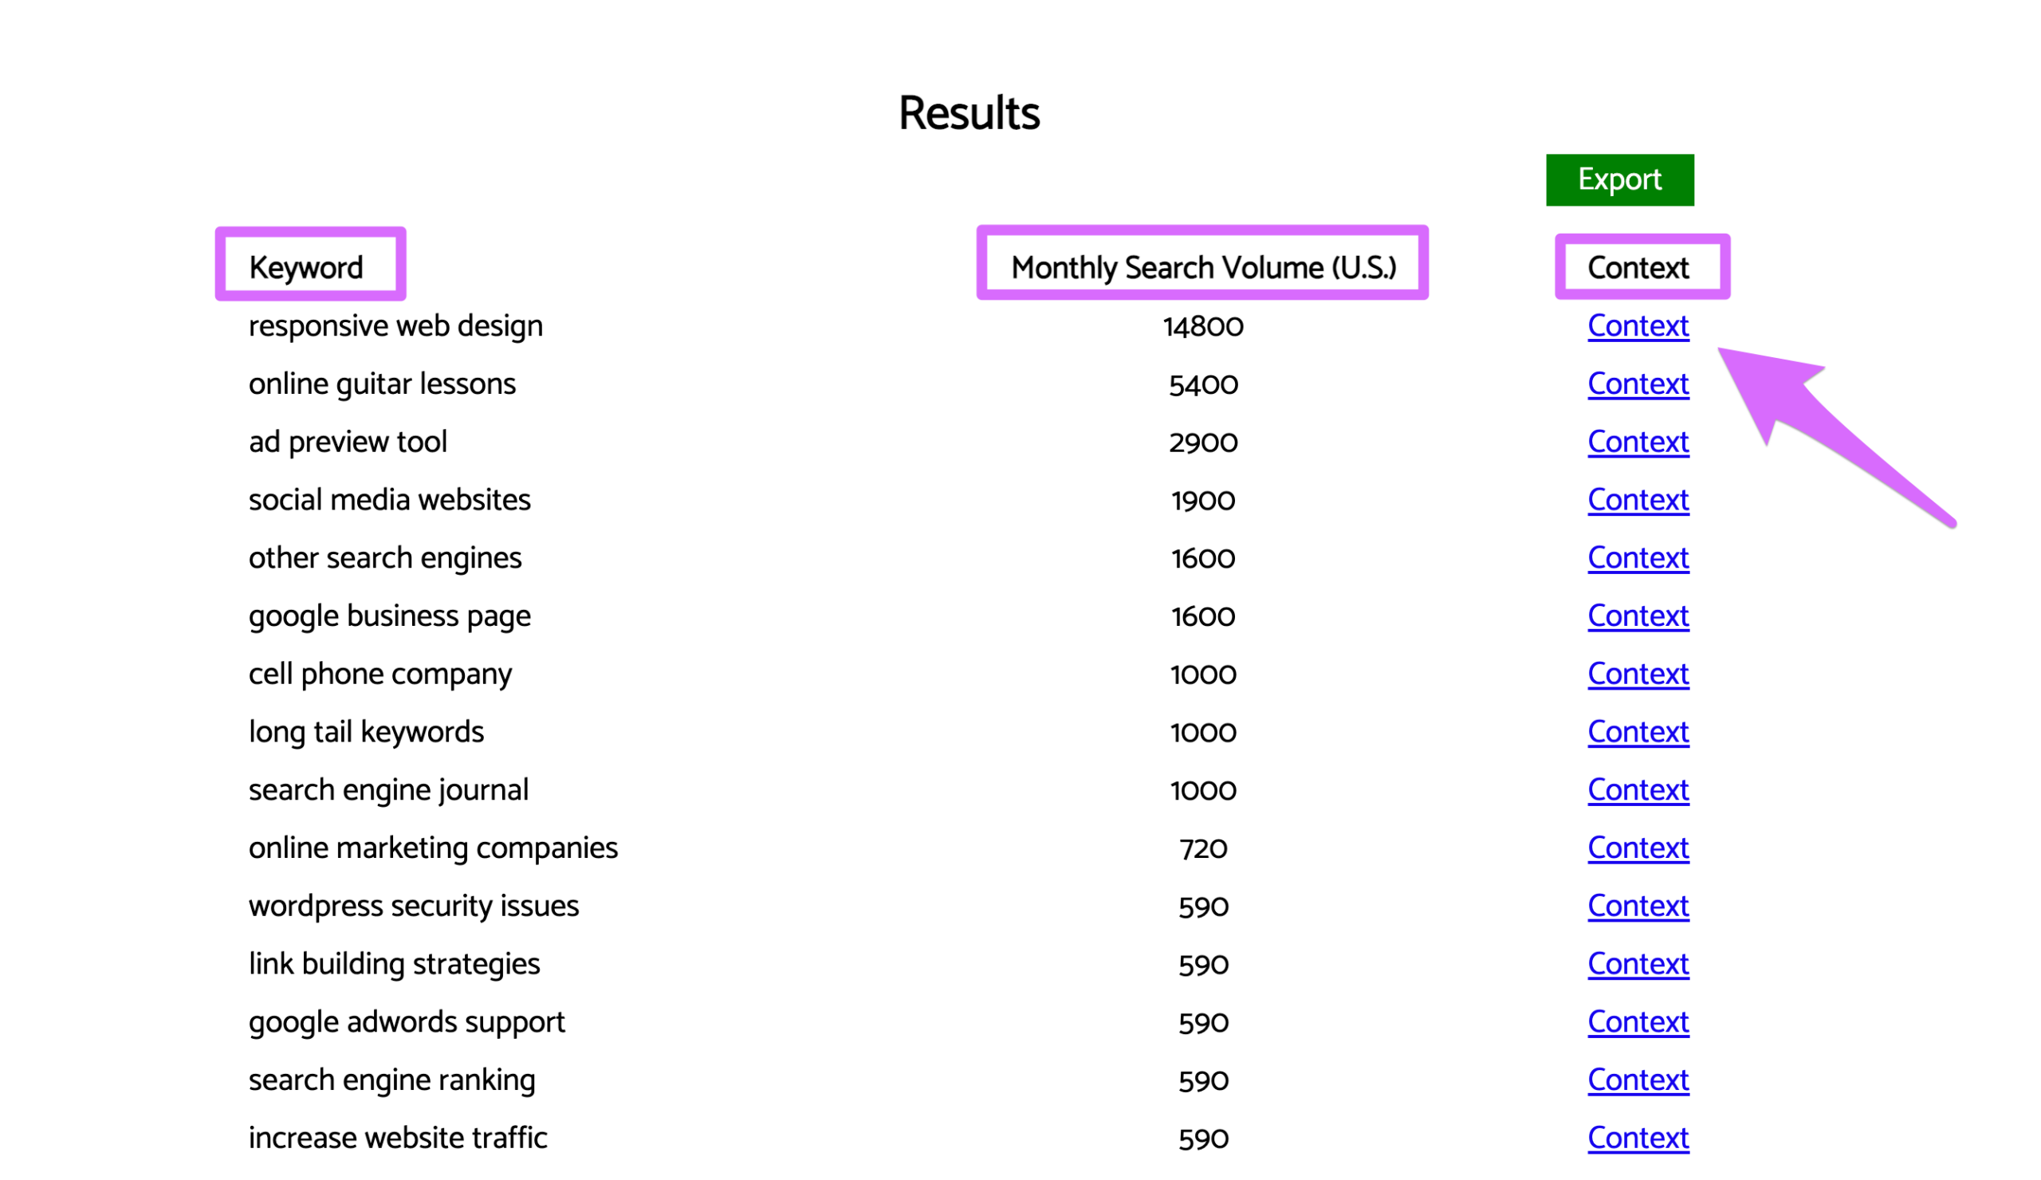The image size is (2041, 1180).
Task: Select keyword 'long tail keywords'
Action: click(x=366, y=733)
